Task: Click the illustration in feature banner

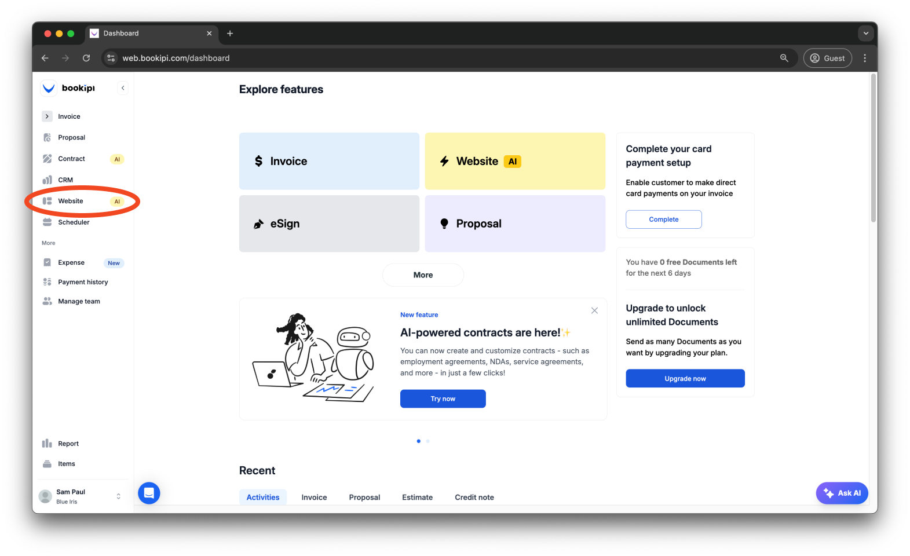Action: [x=313, y=357]
